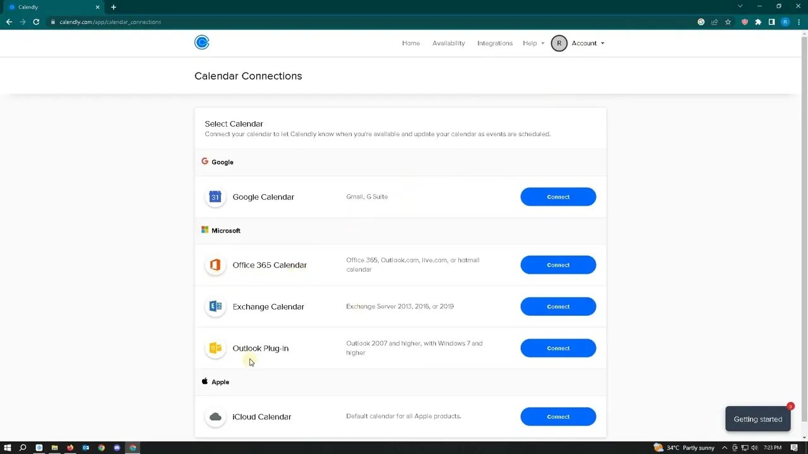This screenshot has width=808, height=454.
Task: Click the 'Google Calendar' label
Action: coord(263,197)
